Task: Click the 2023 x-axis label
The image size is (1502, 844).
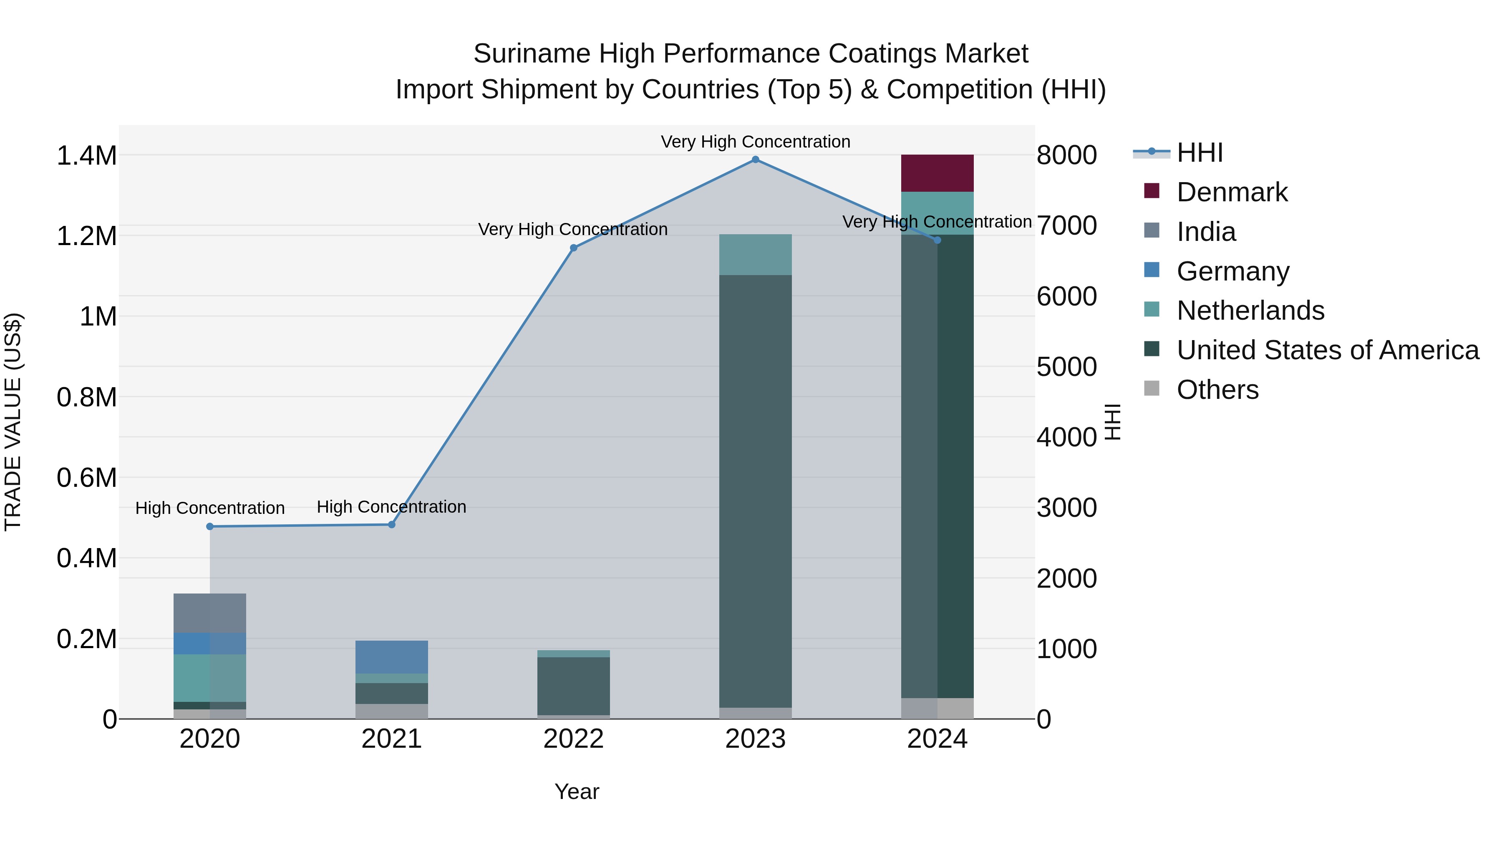Action: pyautogui.click(x=756, y=739)
